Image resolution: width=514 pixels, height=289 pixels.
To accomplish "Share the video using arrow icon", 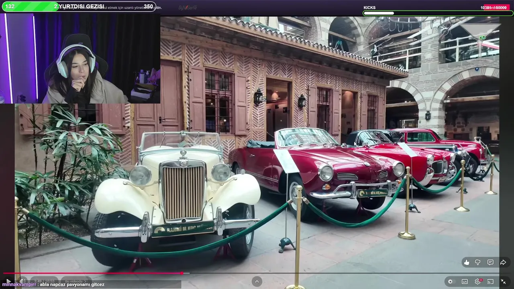I will (503, 263).
